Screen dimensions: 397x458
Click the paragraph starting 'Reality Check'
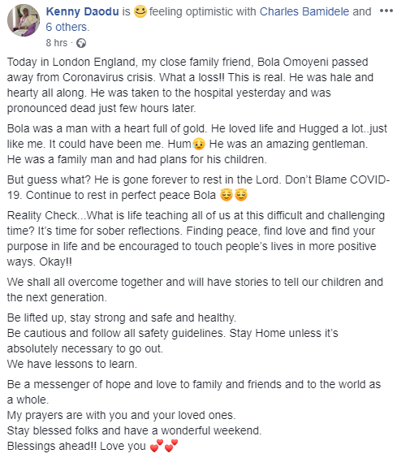[x=196, y=239]
